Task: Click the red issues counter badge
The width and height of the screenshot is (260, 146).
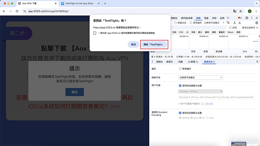Action: coord(240,18)
